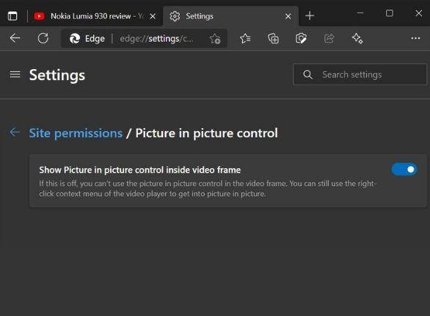Follow the Site permissions breadcrumb link
The height and width of the screenshot is (316, 430).
point(76,133)
